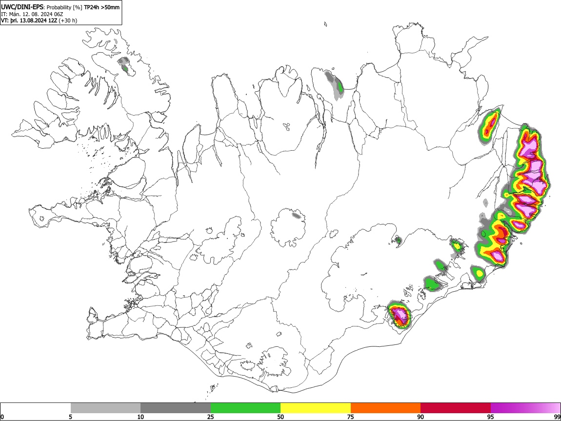Viewport: 561px width, 421px height.
Task: Click the 'VT: Þri. 13.08.2024 12Z' line
Action: 29,20
